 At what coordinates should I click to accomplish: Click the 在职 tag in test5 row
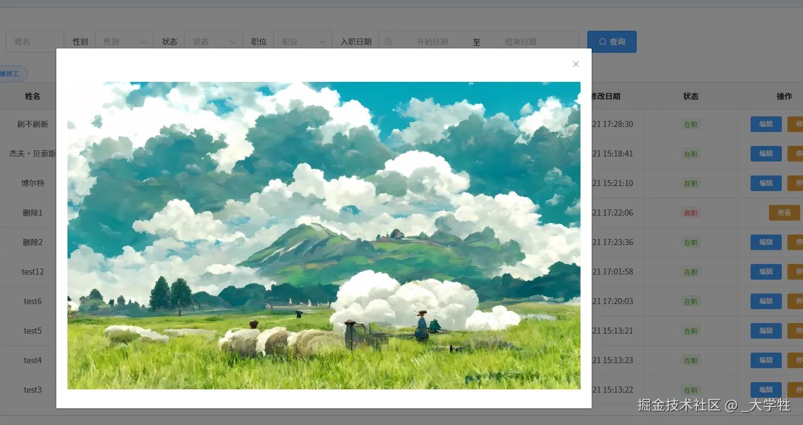[x=691, y=331]
